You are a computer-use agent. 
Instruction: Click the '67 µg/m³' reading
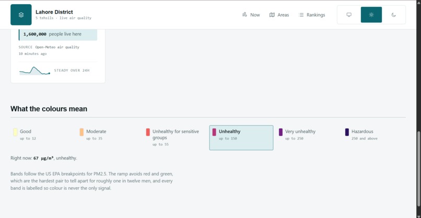pos(43,158)
